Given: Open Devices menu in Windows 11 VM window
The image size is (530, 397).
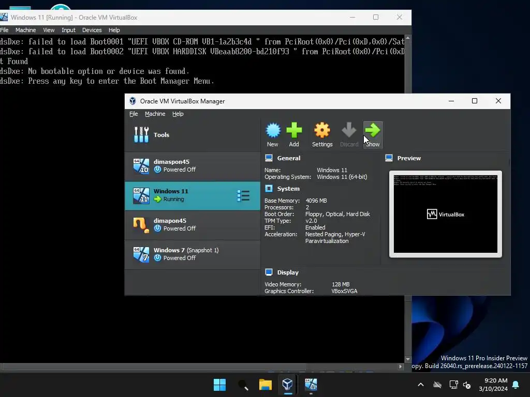Looking at the screenshot, I should 92,30.
